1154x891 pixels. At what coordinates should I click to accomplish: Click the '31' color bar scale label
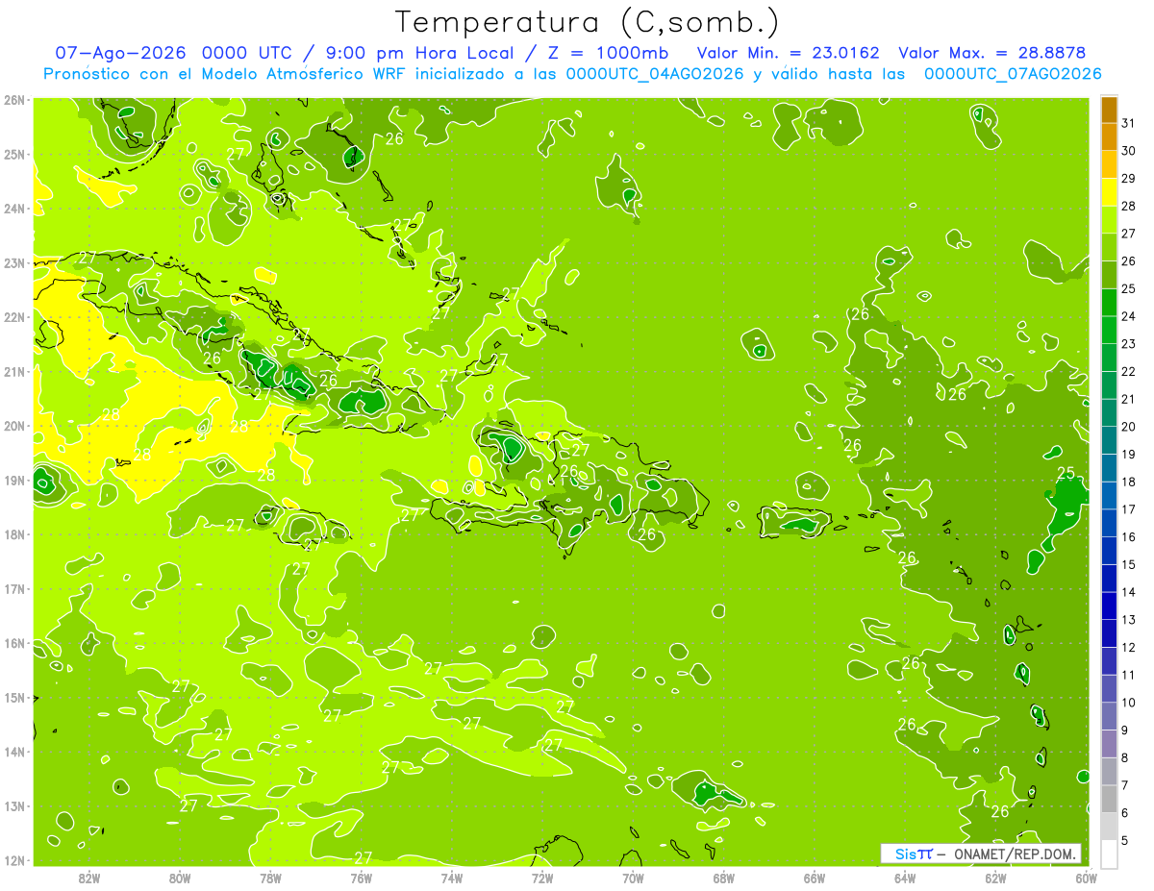coord(1128,123)
